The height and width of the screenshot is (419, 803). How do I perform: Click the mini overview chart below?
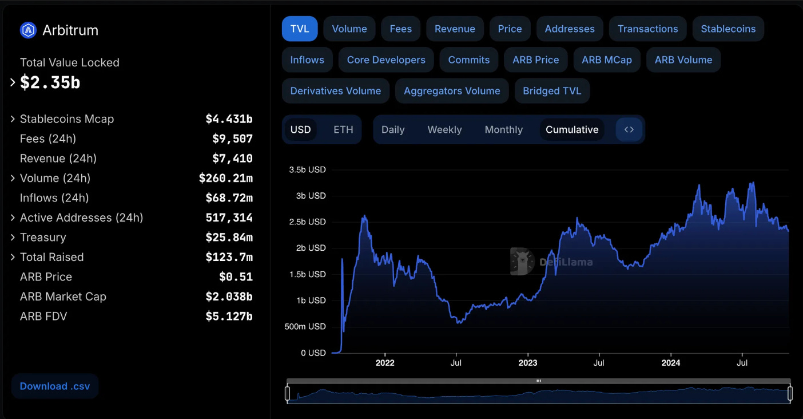(x=539, y=395)
